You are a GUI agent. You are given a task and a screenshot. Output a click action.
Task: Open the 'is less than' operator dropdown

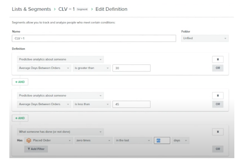[x=92, y=104]
